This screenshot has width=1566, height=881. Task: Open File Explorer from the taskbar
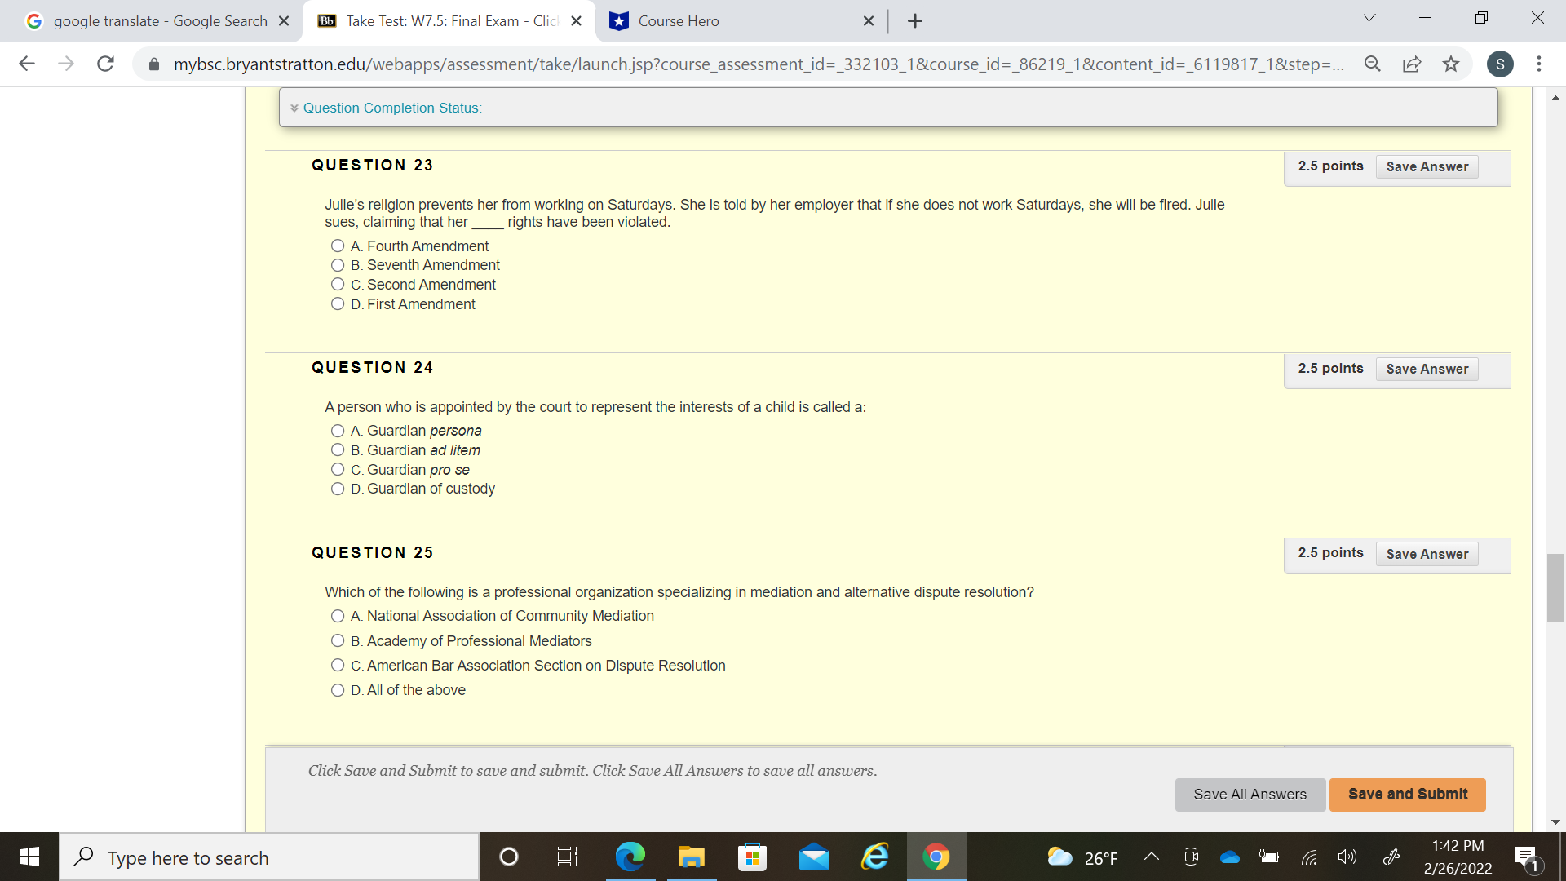click(x=691, y=857)
